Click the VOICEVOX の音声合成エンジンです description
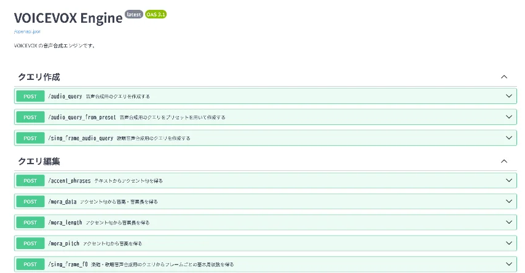The width and height of the screenshot is (525, 273). coord(55,45)
